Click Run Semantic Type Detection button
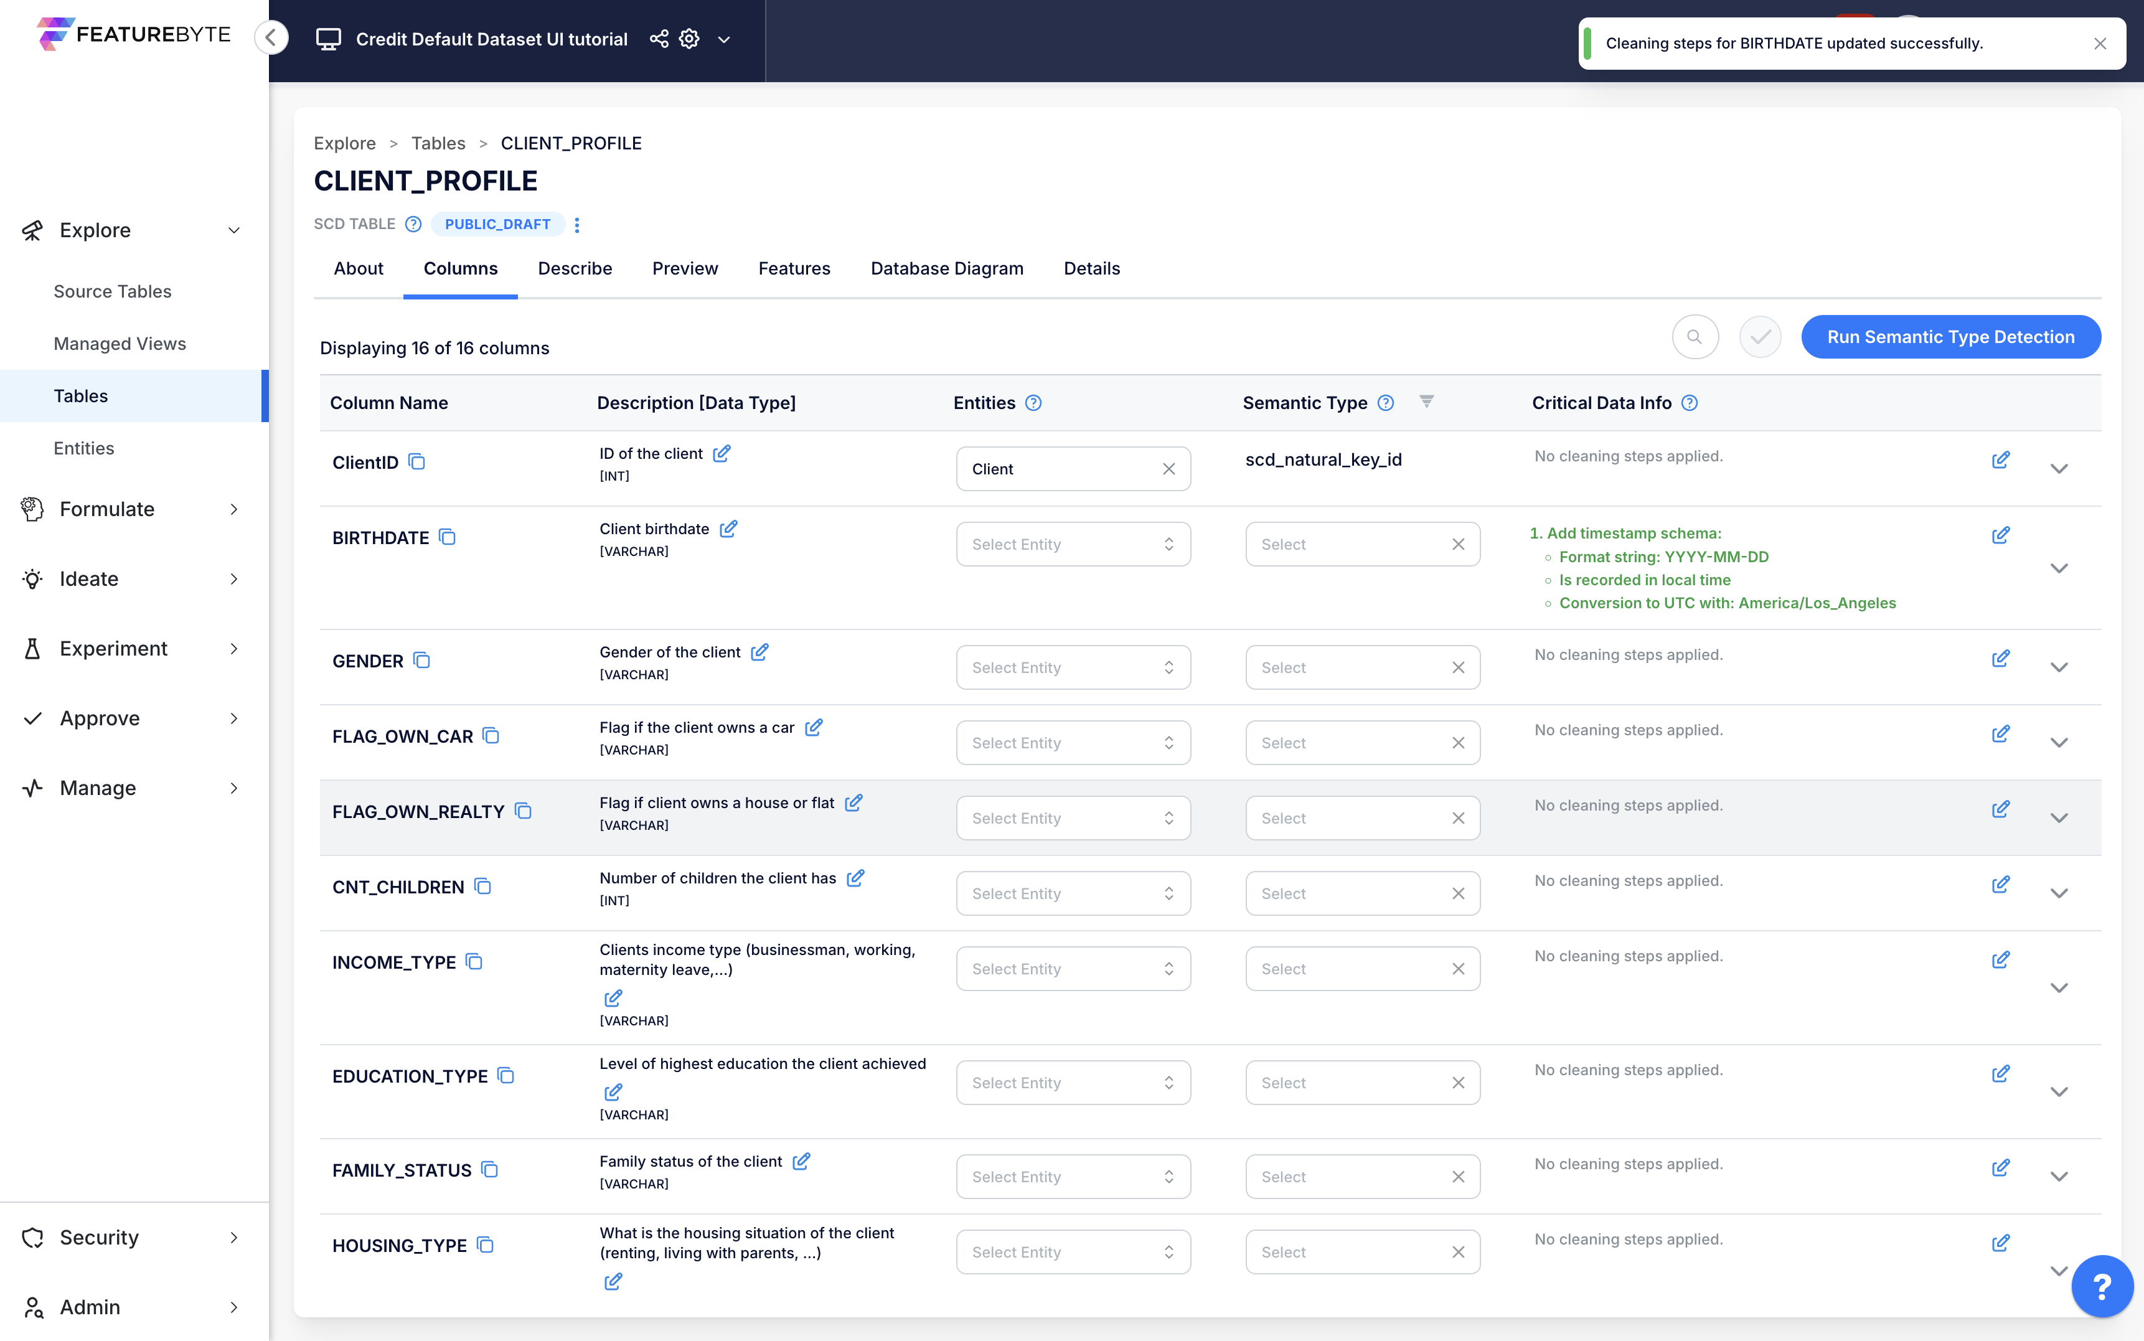The width and height of the screenshot is (2144, 1341). [x=1950, y=337]
